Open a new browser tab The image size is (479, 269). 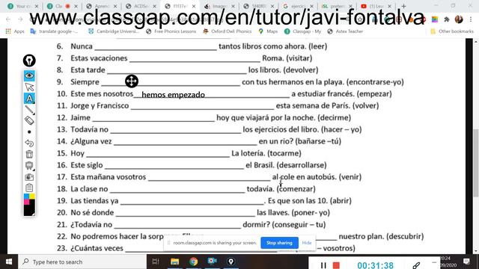point(404,6)
